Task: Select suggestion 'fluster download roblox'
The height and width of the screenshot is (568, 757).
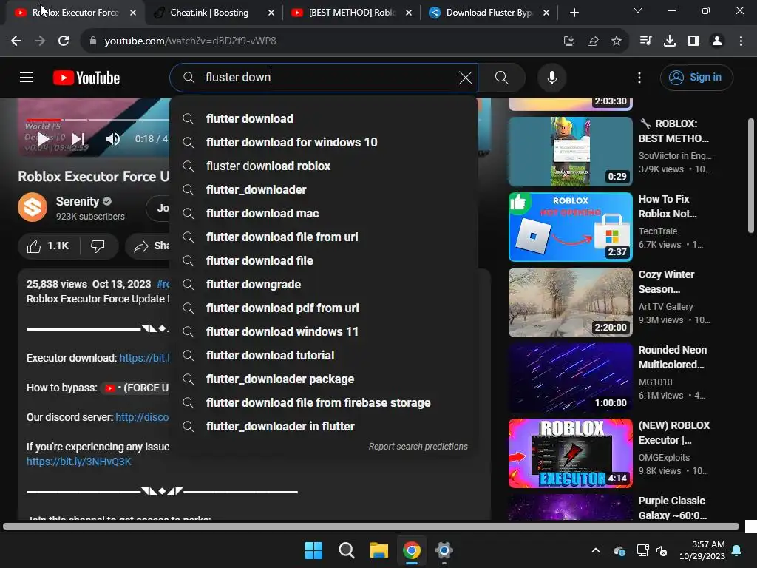Action: [x=324, y=166]
